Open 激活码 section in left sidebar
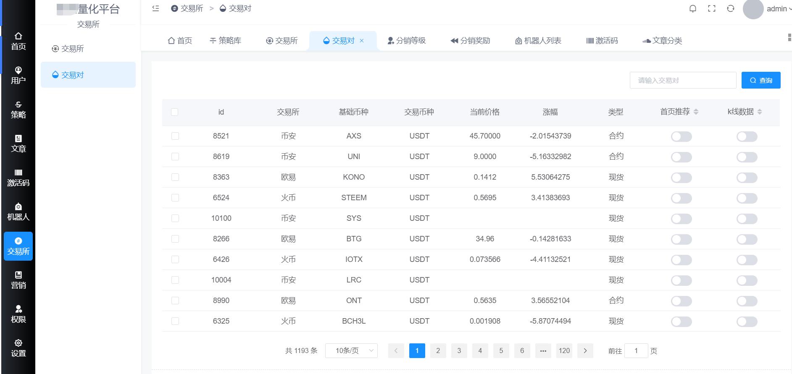Image resolution: width=792 pixels, height=374 pixels. click(x=18, y=178)
